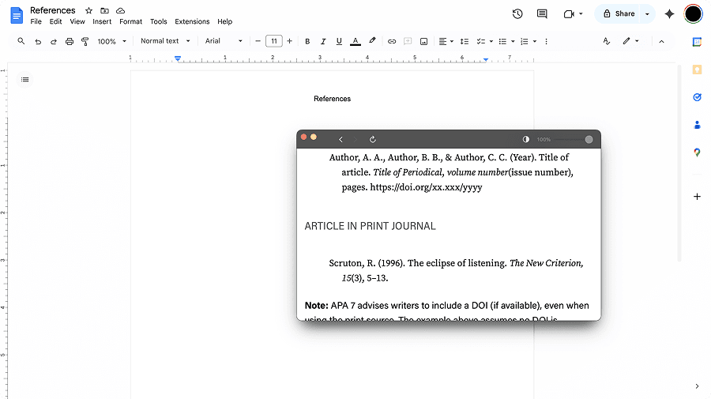This screenshot has height=399, width=711.
Task: Open the Help menu
Action: [x=224, y=21]
